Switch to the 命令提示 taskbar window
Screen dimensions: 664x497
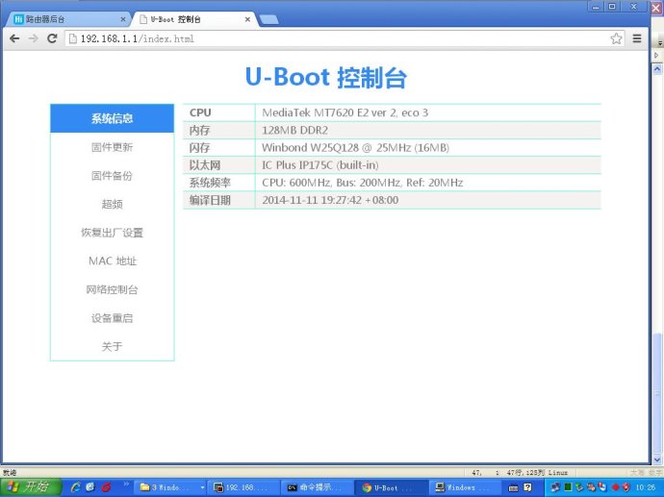tap(317, 487)
